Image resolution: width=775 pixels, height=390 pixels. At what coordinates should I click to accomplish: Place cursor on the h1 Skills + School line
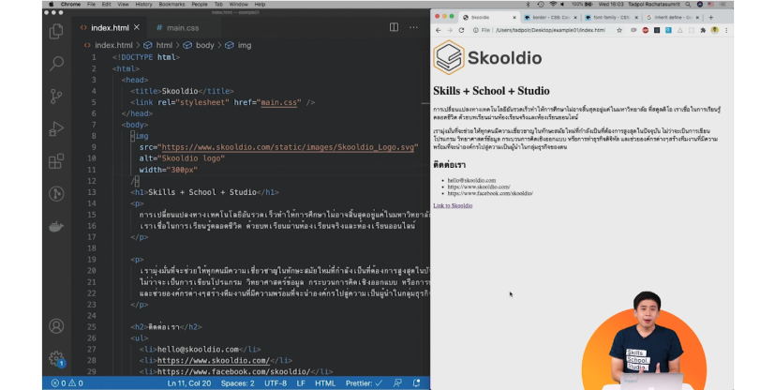pyautogui.click(x=204, y=192)
